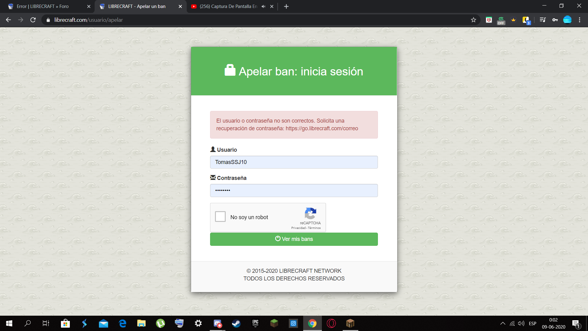Click extension icon labeled OFF
The height and width of the screenshot is (331, 588).
[x=501, y=21]
